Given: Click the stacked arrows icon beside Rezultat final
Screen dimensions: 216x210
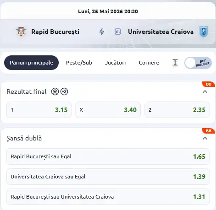Looking at the screenshot, I should 55,92.
